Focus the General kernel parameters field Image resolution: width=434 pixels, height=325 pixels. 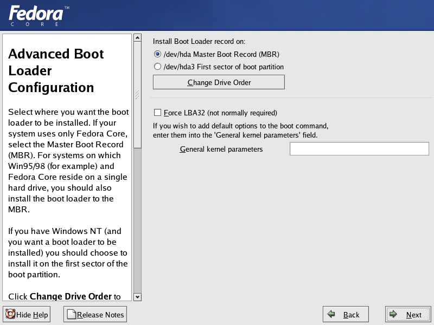359,148
